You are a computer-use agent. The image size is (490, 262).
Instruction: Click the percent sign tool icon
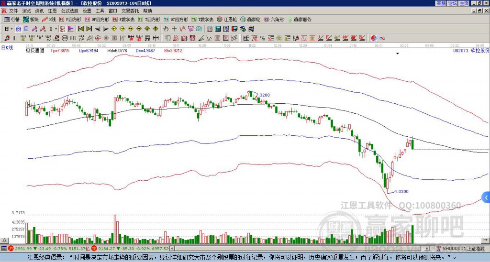point(263,38)
